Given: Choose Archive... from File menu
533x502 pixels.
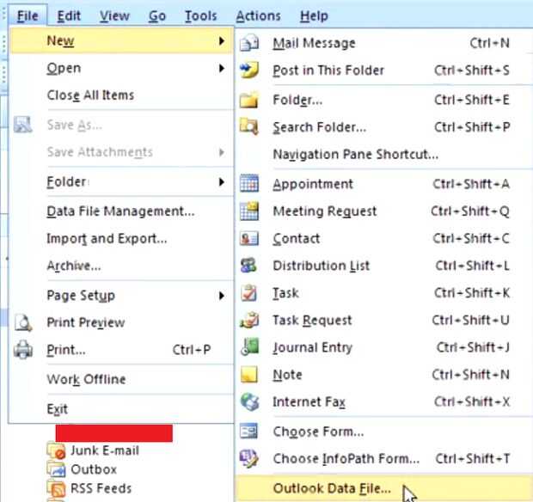Looking at the screenshot, I should click(122, 266).
